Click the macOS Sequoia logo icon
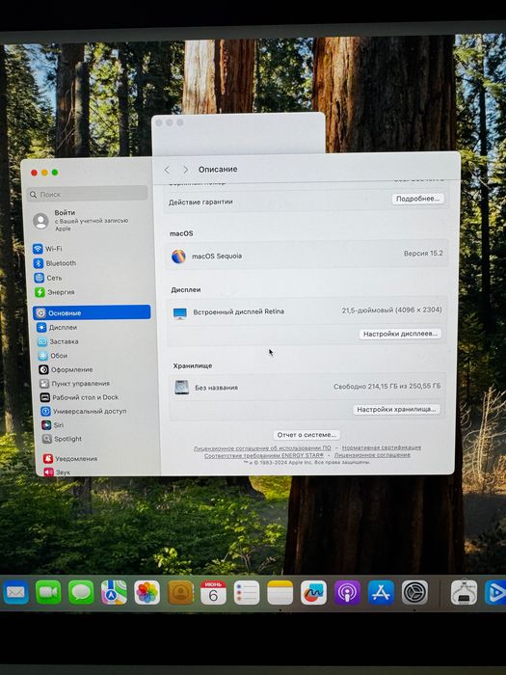 click(178, 256)
